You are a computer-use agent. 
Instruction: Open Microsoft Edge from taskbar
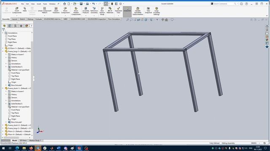point(17,148)
